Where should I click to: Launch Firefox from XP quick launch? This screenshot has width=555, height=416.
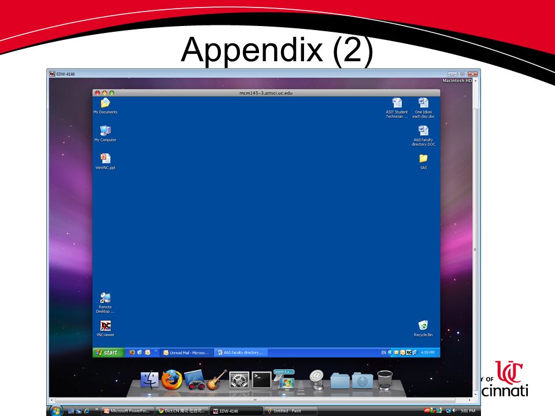(132, 352)
